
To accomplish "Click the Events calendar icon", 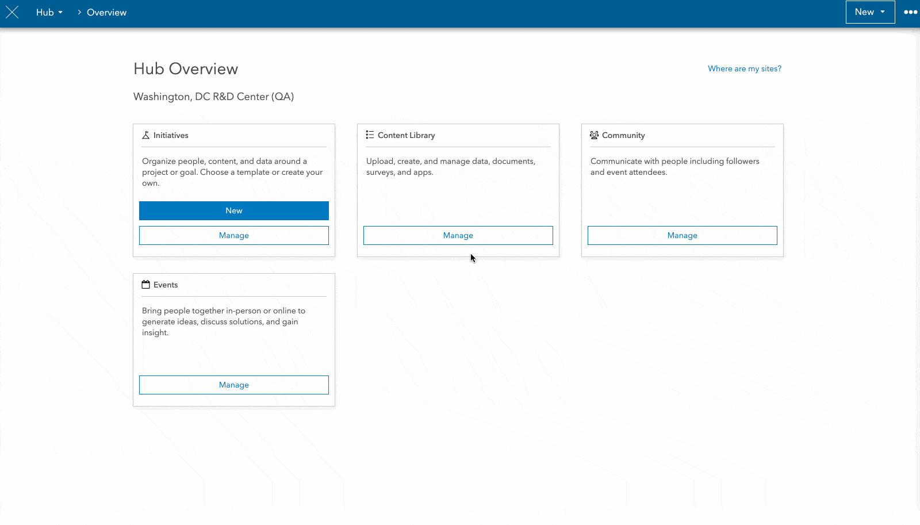I will click(x=145, y=284).
